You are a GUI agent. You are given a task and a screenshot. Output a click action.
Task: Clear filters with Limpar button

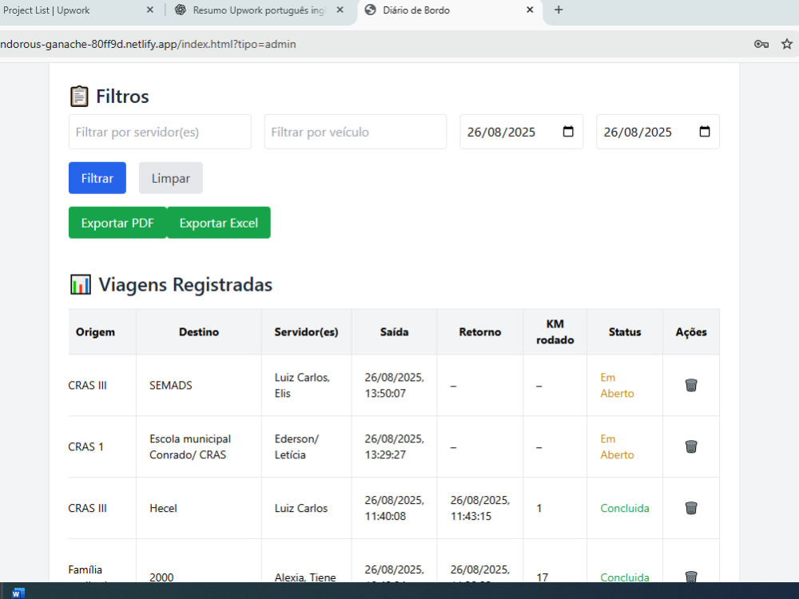[x=171, y=178]
